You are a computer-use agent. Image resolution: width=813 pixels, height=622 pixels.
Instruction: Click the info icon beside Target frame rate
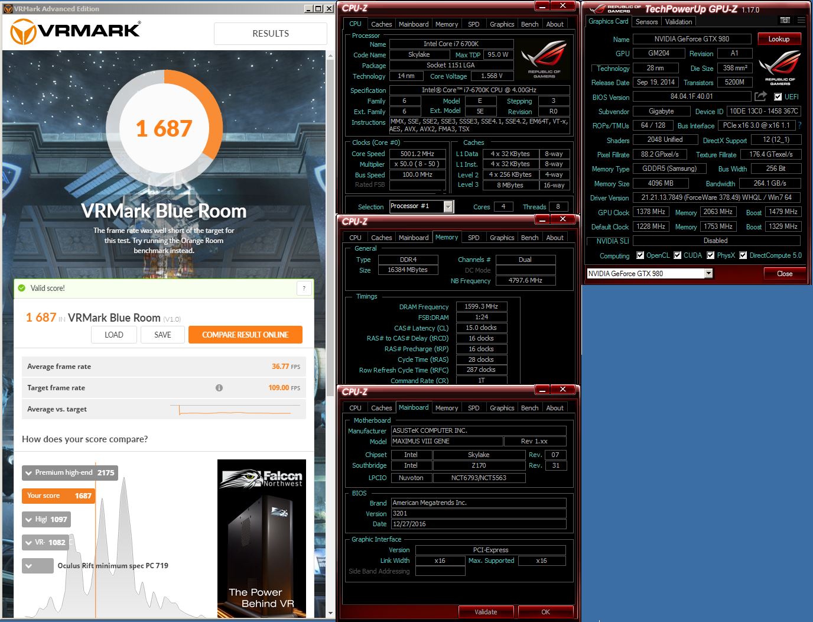219,388
